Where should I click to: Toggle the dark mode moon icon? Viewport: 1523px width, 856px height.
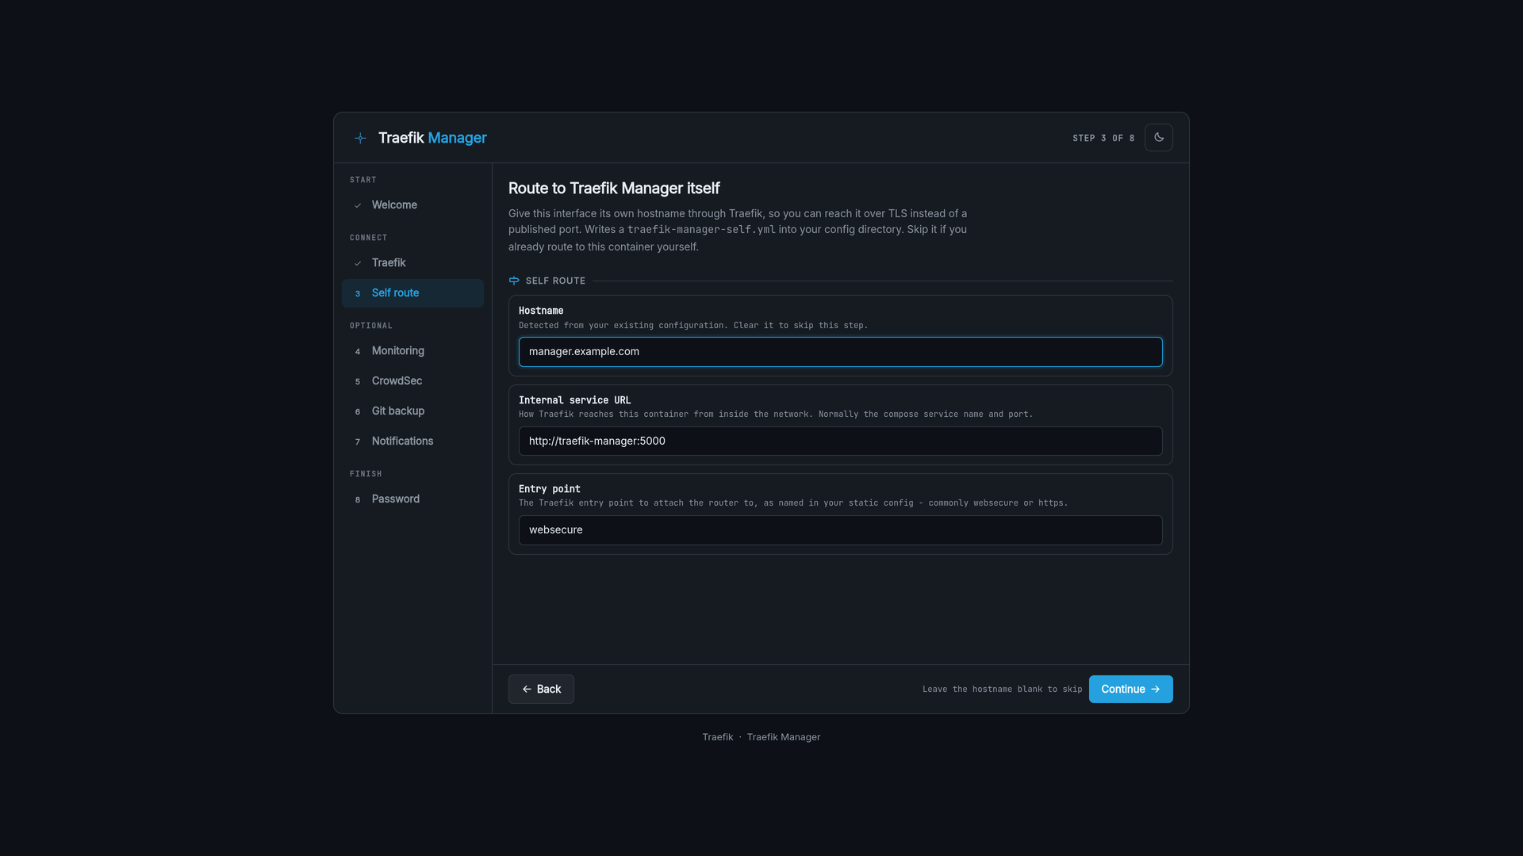pos(1158,137)
